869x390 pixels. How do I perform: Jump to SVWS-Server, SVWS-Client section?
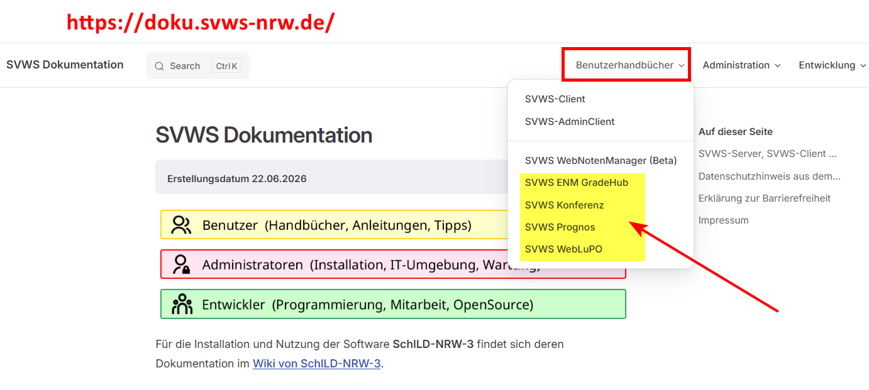click(767, 153)
